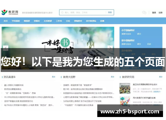Viewport: 166px width, 120px height.
Task: Open news item mentioning 互联网+ 思维
Action: 20,93
